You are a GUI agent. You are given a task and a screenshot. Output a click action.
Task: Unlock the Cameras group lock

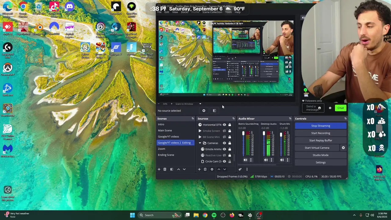coord(230,143)
